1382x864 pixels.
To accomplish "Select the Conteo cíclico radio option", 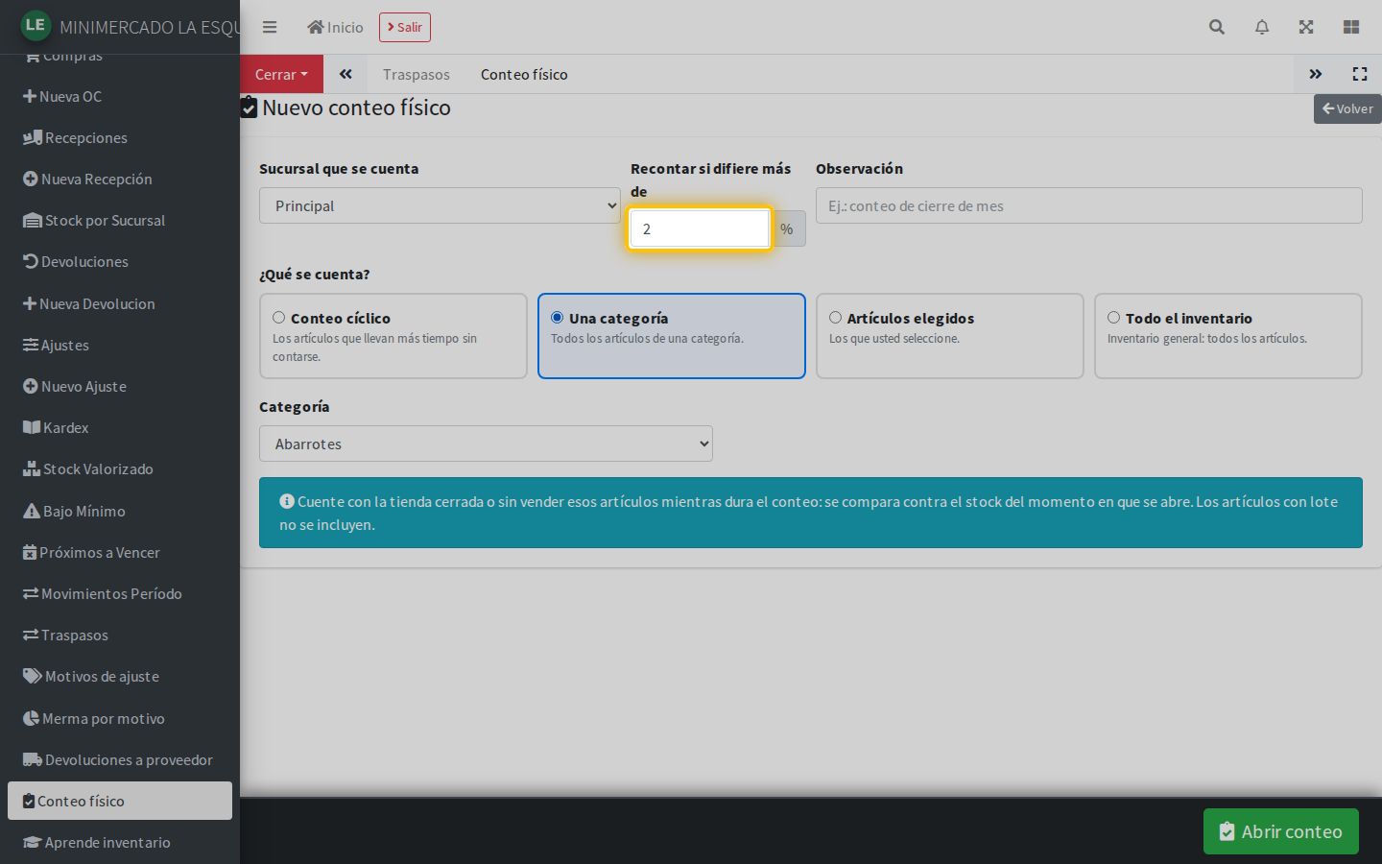I will tap(278, 318).
